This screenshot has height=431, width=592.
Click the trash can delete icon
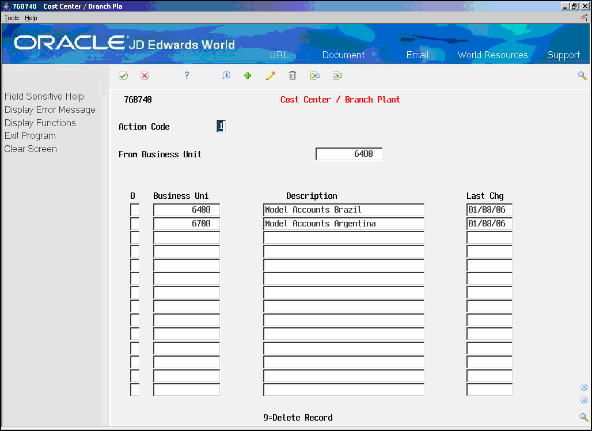(292, 75)
